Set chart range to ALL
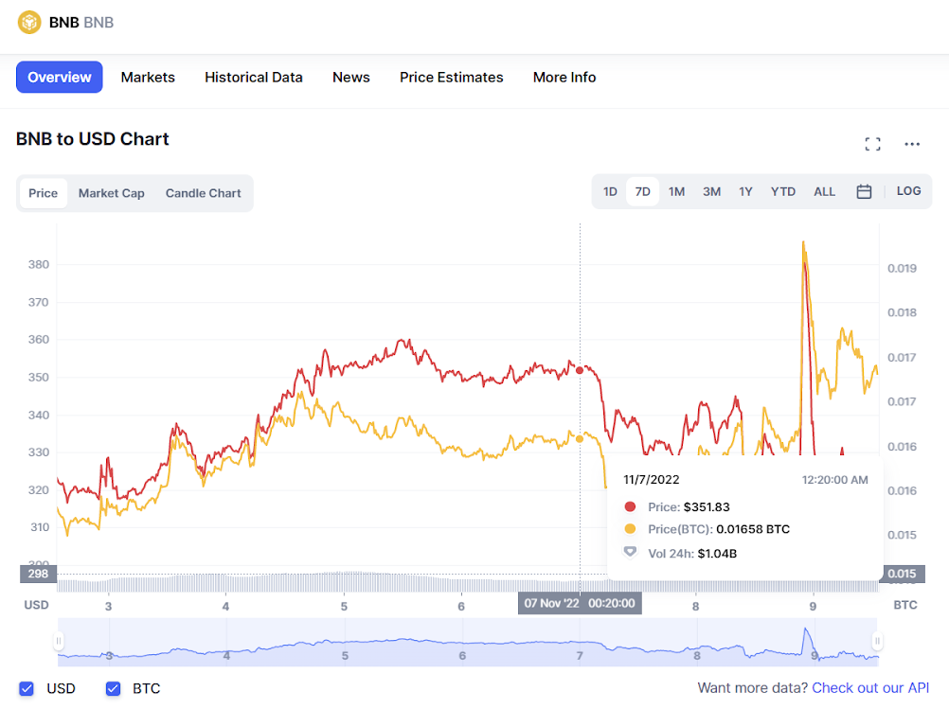 click(824, 192)
